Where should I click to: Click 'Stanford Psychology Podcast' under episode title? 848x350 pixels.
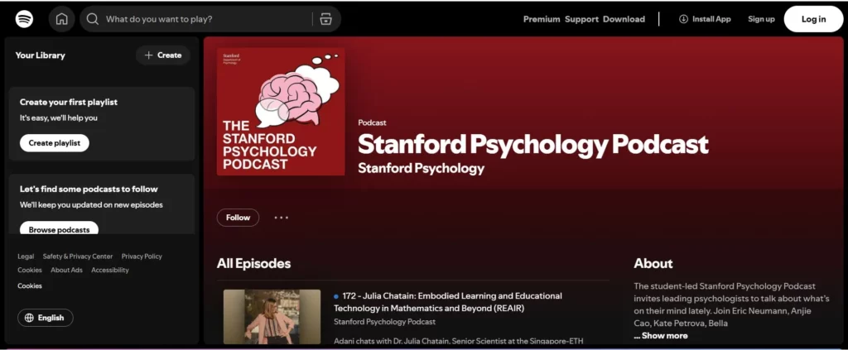coord(384,322)
